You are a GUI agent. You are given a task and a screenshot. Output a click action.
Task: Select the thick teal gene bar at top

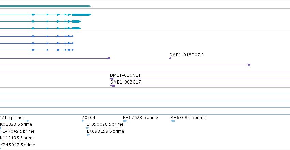click(46, 6)
